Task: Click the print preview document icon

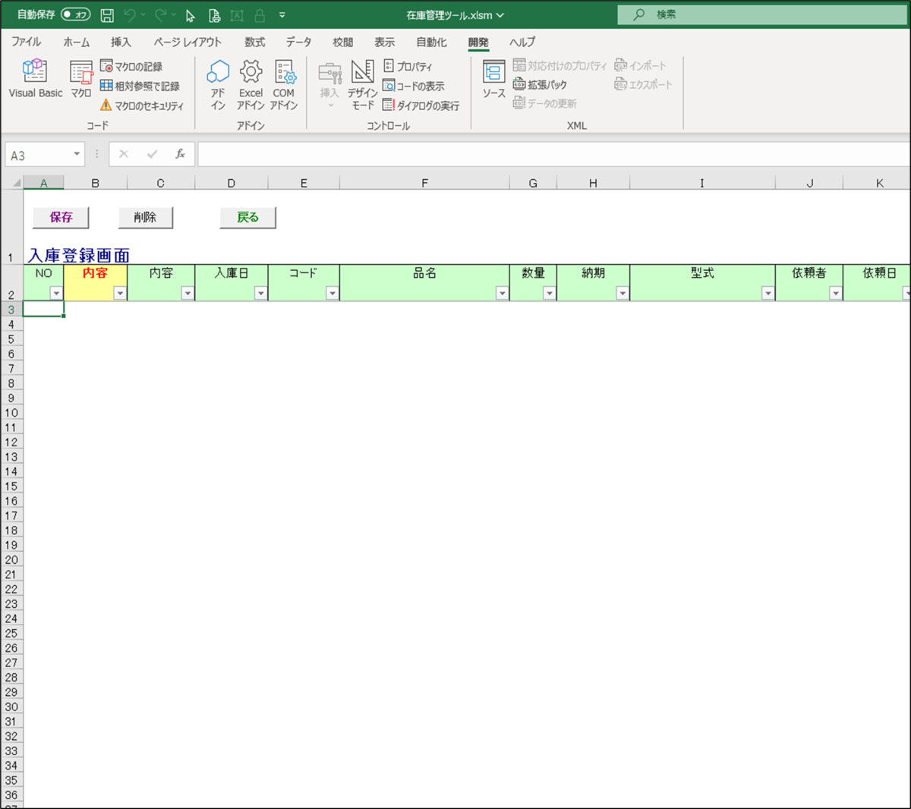Action: [214, 15]
